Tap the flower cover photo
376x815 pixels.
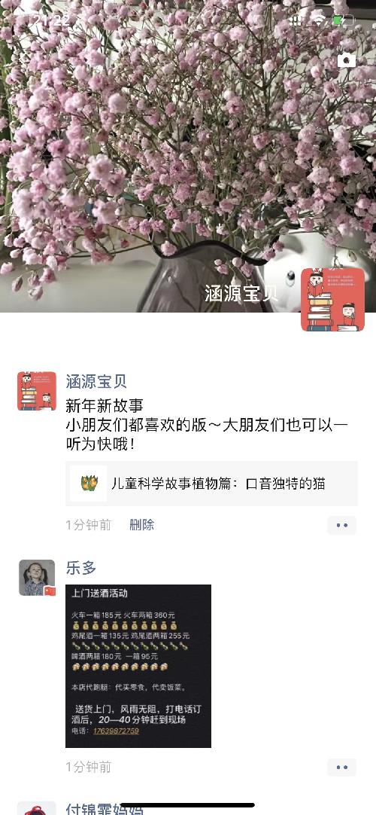[188, 156]
